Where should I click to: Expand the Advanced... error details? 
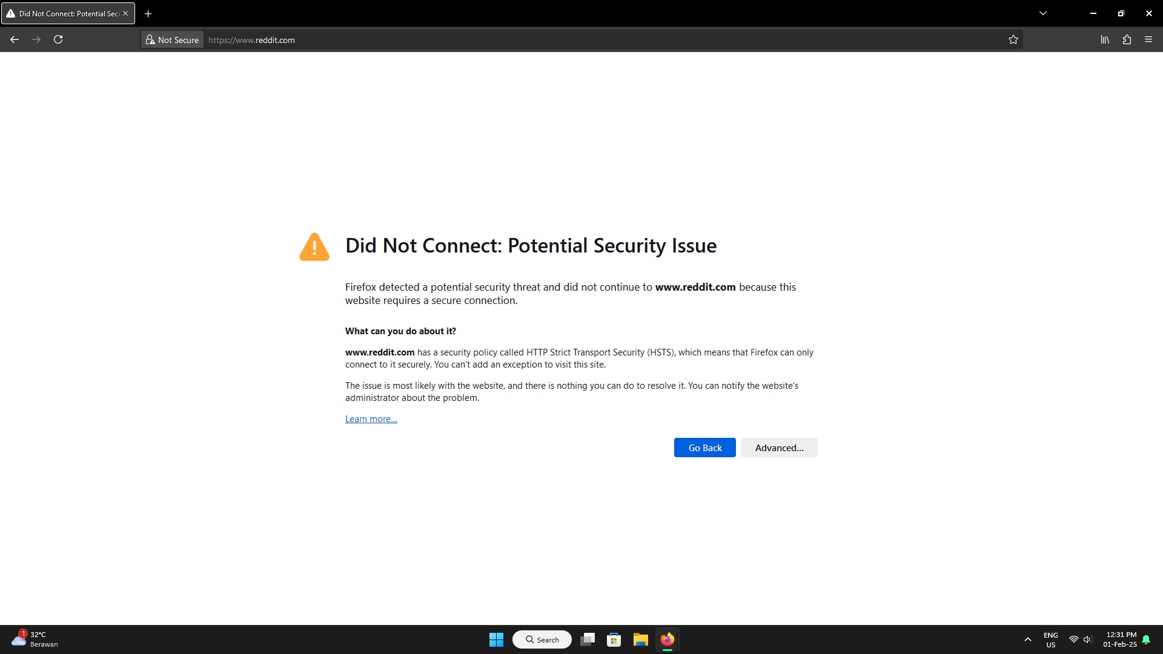779,448
